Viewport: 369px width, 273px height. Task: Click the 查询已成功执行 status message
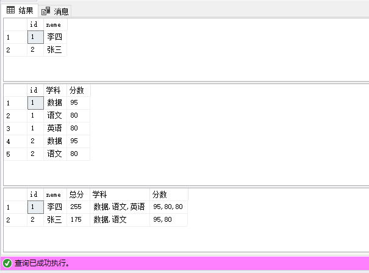pyautogui.click(x=41, y=263)
